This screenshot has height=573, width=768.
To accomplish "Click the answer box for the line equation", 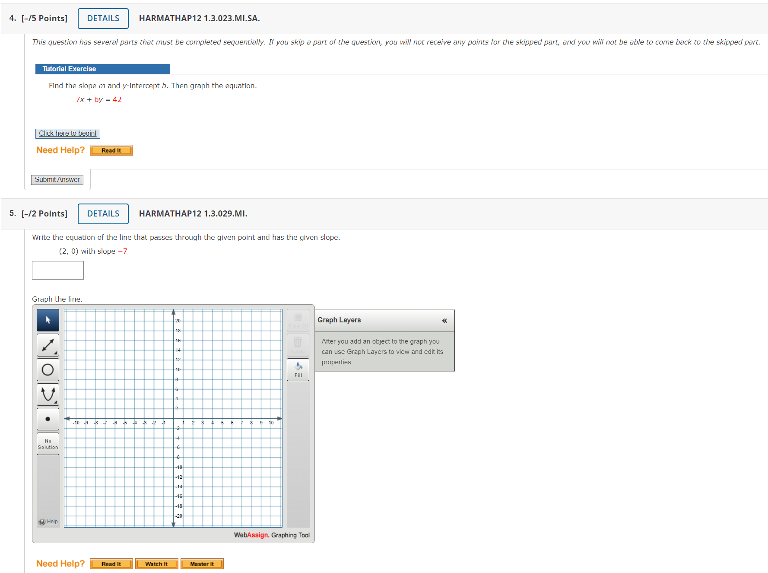I will pos(57,270).
